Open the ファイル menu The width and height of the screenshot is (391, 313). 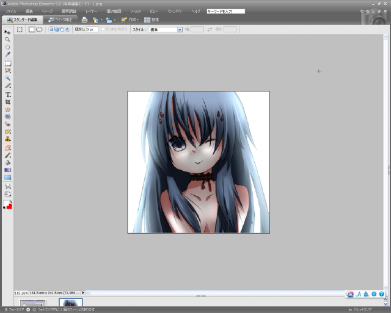11,11
